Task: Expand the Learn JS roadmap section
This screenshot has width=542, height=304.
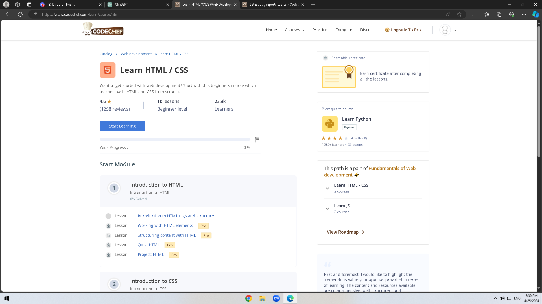Action: [327, 209]
